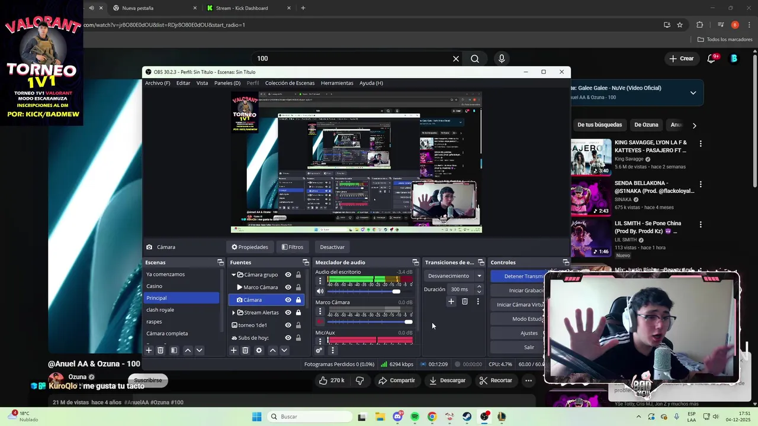This screenshot has height=426, width=758.
Task: Open Spotify from the taskbar
Action: [415, 417]
